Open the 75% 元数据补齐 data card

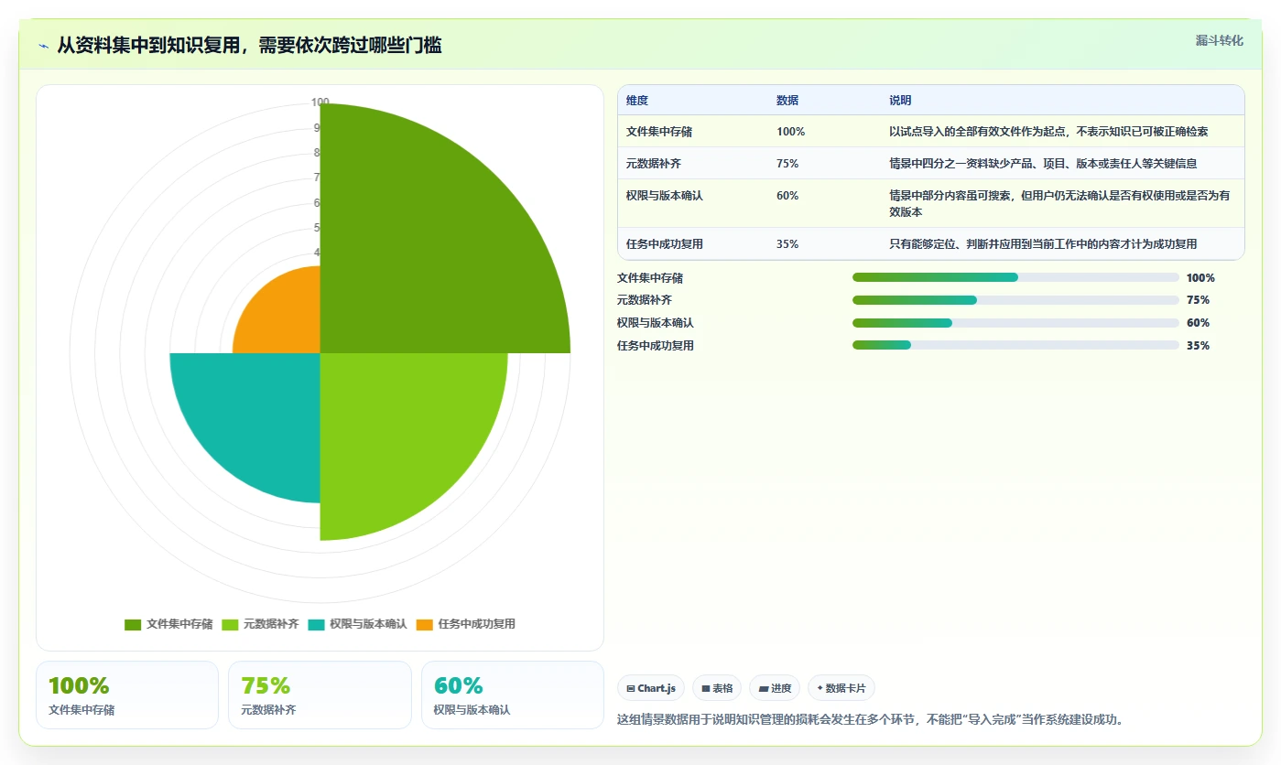320,695
